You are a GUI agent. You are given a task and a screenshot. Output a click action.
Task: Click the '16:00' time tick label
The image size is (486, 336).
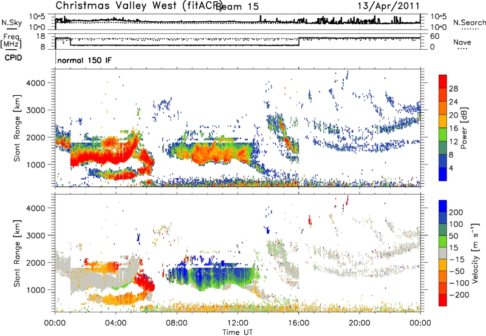[298, 323]
